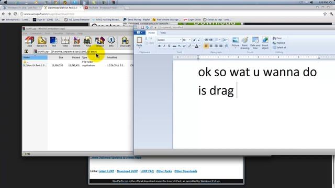Toggle Italic formatting in WordPad
This screenshot has width=335, height=188.
(x=164, y=46)
